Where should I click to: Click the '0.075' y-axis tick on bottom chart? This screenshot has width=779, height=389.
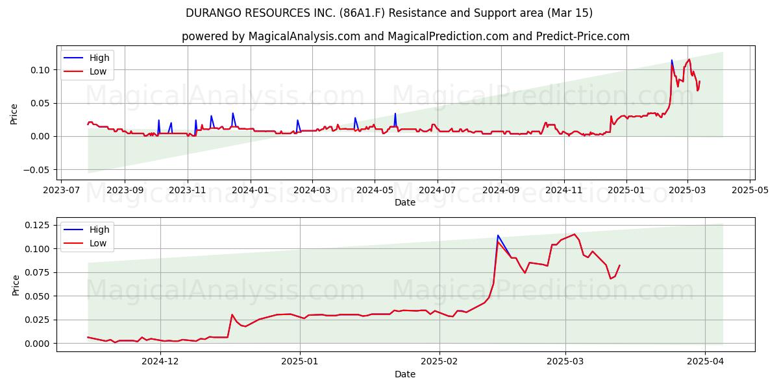[x=38, y=272]
